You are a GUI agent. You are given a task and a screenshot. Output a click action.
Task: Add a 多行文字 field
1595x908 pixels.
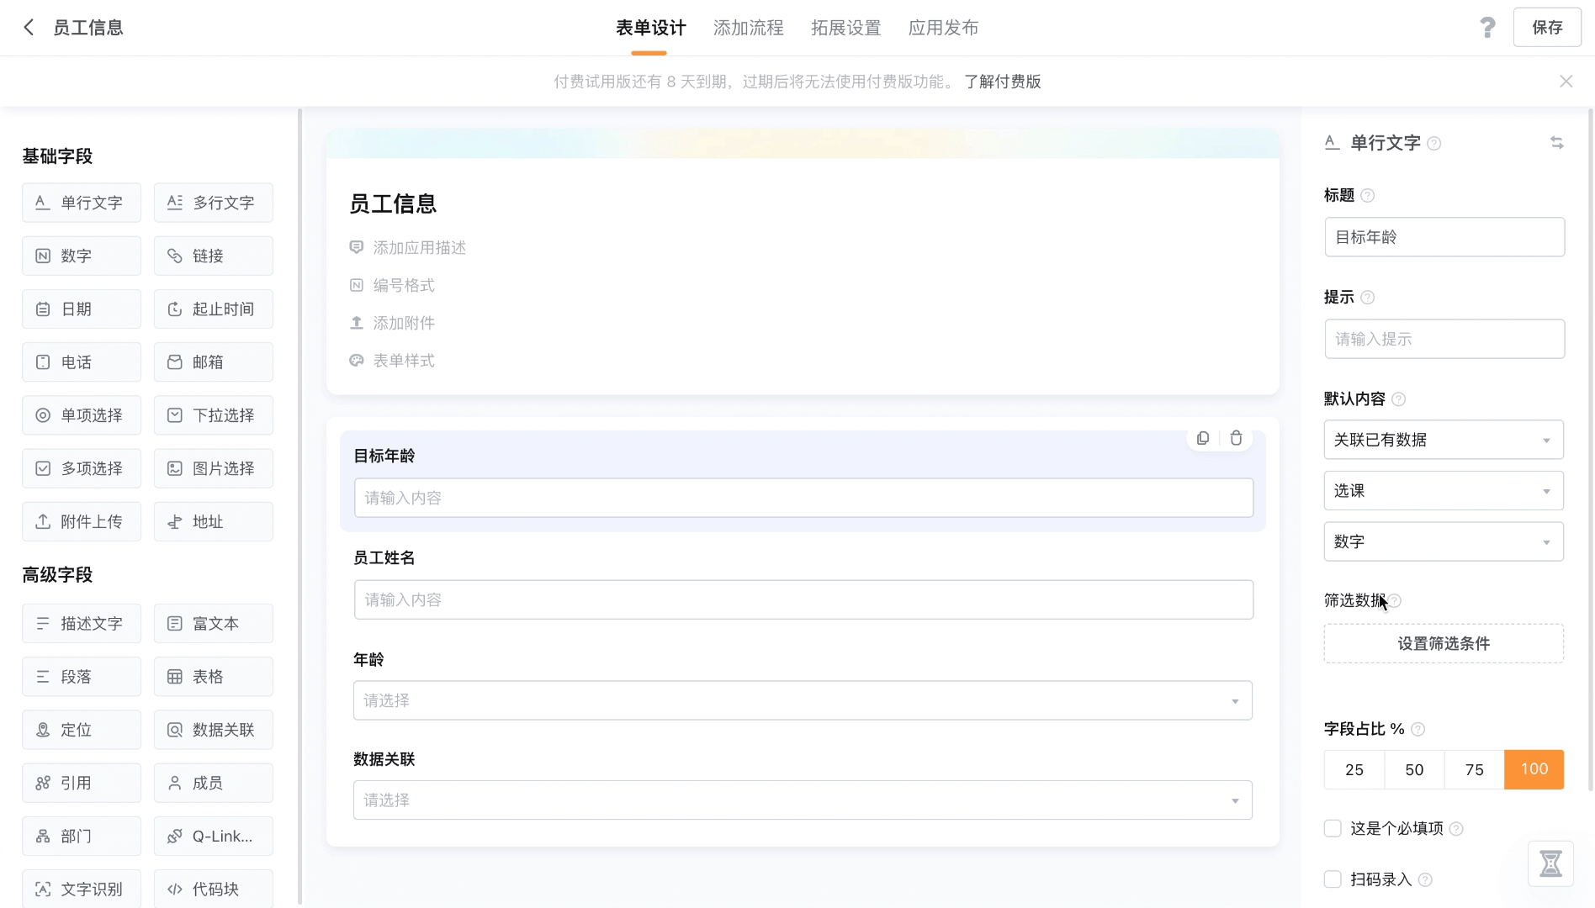(214, 203)
